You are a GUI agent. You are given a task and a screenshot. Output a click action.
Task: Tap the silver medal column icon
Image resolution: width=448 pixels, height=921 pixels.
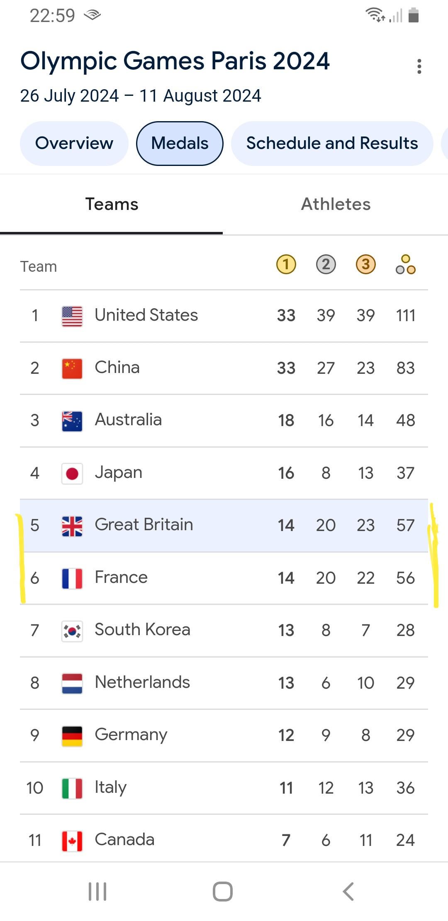(326, 265)
